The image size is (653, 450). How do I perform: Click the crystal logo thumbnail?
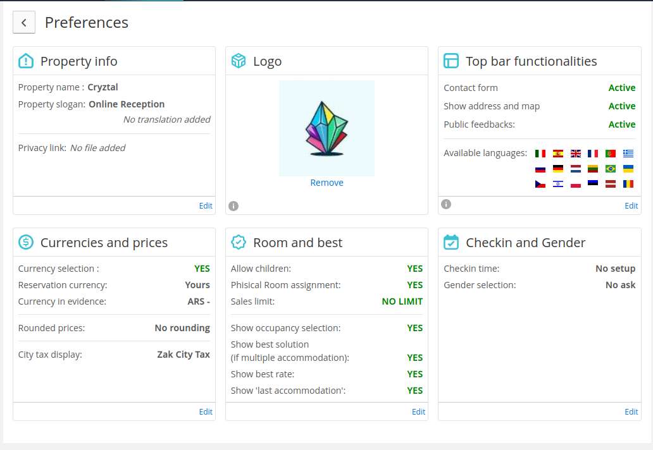point(326,128)
